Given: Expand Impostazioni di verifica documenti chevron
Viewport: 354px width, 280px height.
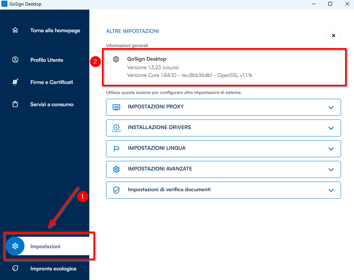Looking at the screenshot, I should pyautogui.click(x=331, y=190).
